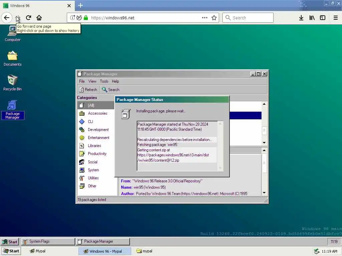Toggle the browser sidebar icon
Image resolution: width=342 pixels, height=256 pixels.
pos(323,18)
